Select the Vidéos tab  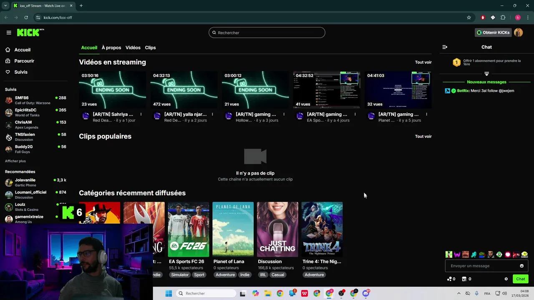(133, 47)
